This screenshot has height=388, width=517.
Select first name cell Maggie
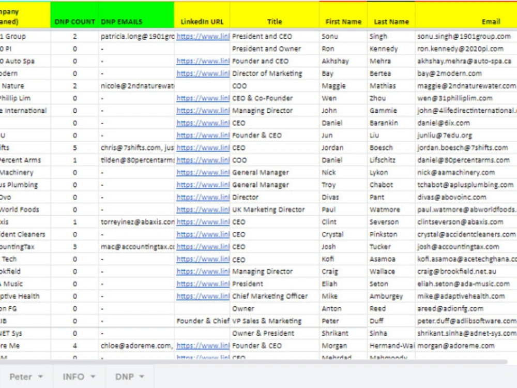coord(343,86)
